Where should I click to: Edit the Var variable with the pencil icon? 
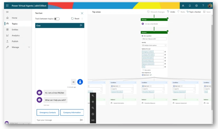151,75
